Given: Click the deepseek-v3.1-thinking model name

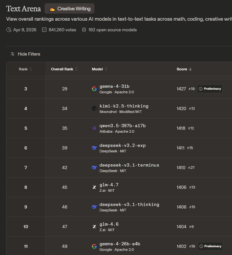Looking at the screenshot, I should [129, 204].
